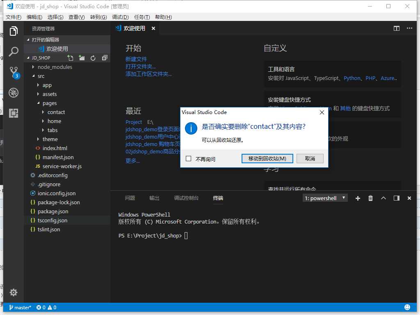
Task: Click New Folder icon in JD_SHOP header
Action: 82,58
